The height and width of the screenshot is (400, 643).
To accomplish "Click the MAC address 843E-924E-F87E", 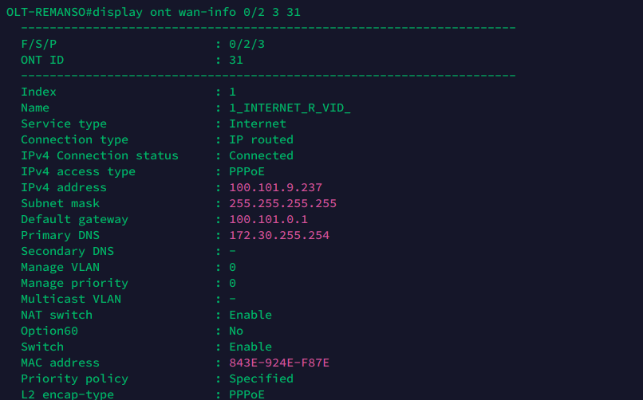I will (x=278, y=363).
